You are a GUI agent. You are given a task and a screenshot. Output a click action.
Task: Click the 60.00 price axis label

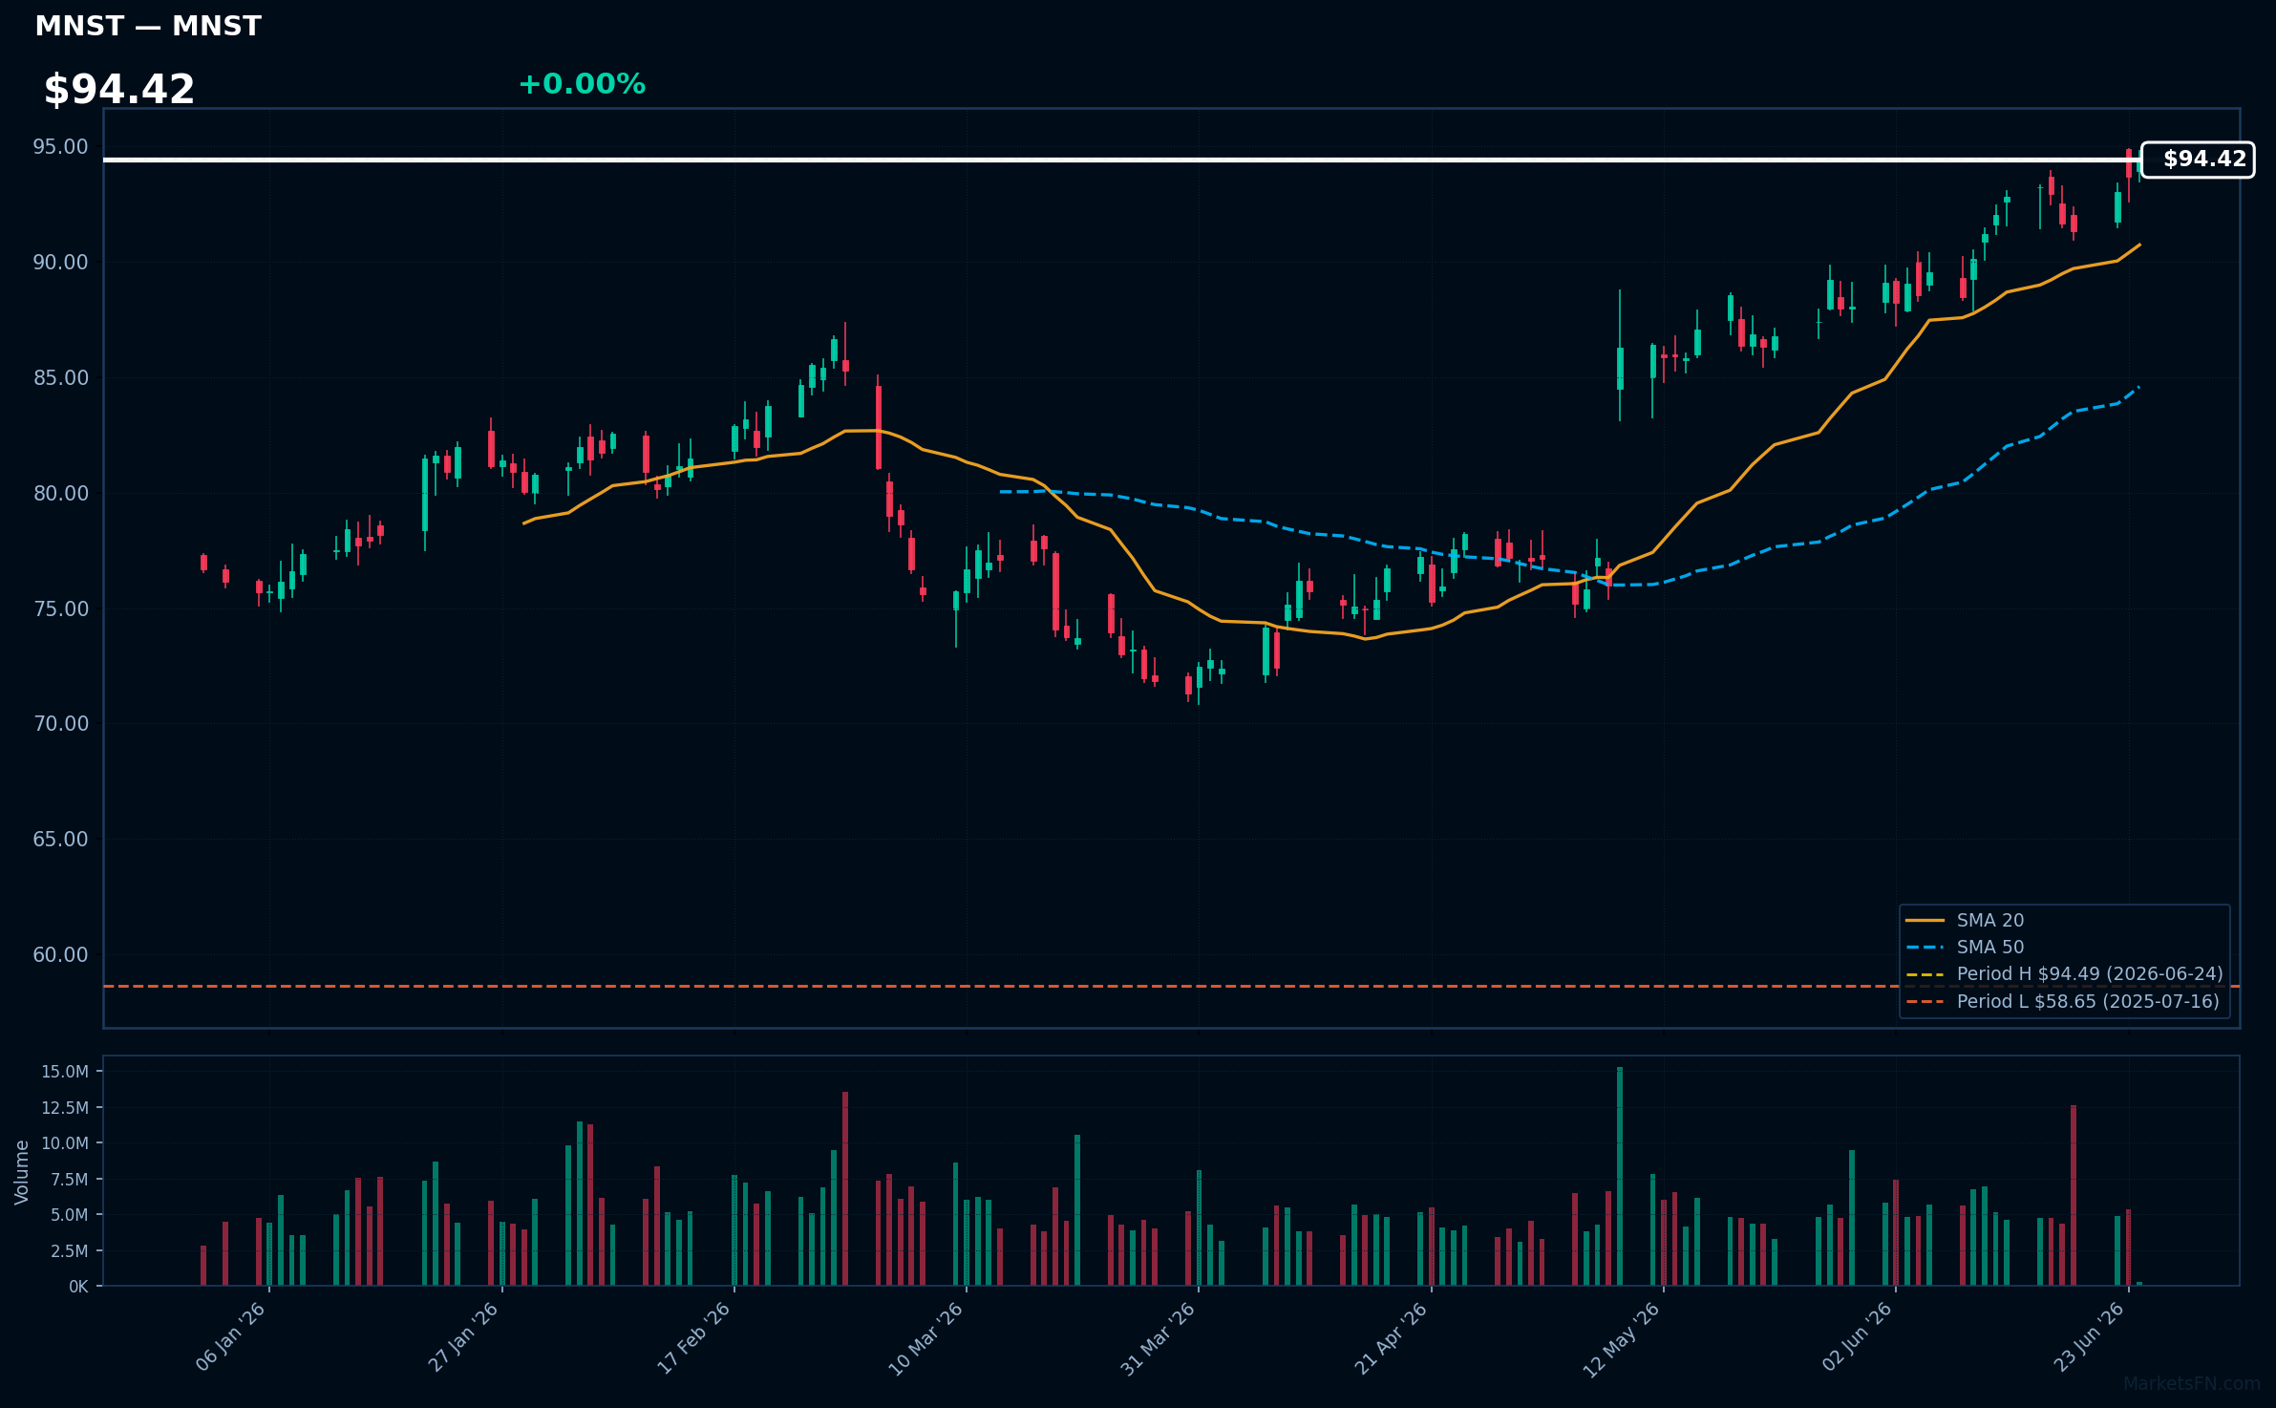point(60,954)
